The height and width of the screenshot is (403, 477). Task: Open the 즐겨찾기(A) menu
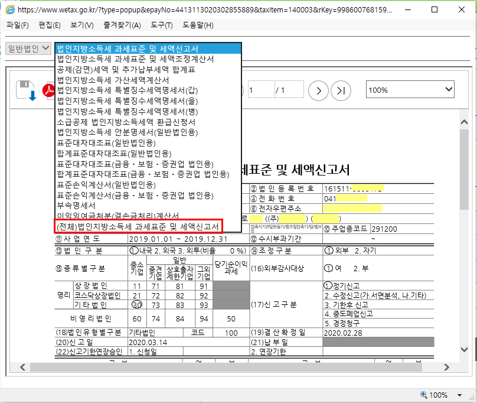(122, 25)
